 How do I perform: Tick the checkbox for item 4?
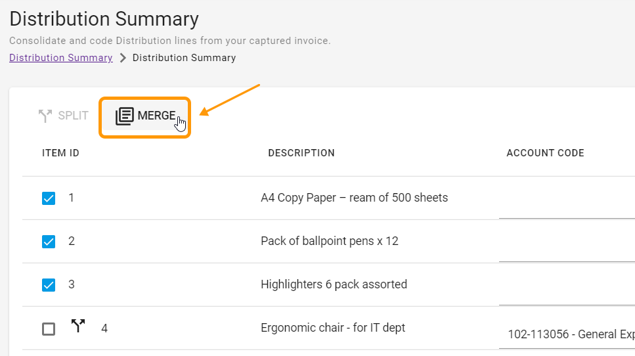pyautogui.click(x=49, y=329)
